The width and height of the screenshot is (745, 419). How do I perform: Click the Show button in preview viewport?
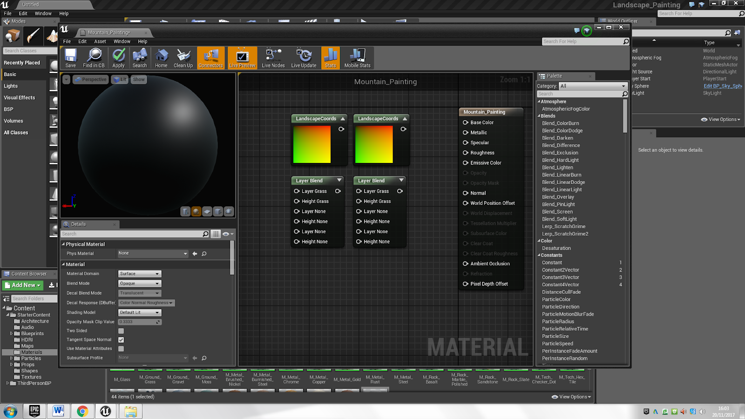click(139, 80)
